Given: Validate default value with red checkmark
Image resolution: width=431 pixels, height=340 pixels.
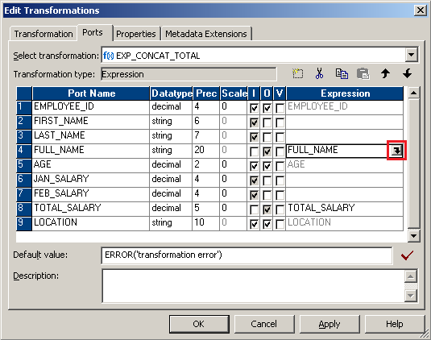Looking at the screenshot, I should click(x=407, y=255).
